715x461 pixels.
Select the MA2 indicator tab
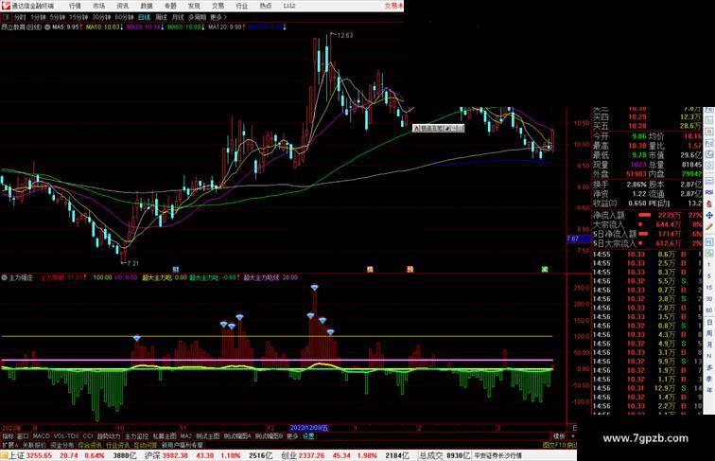pyautogui.click(x=186, y=436)
